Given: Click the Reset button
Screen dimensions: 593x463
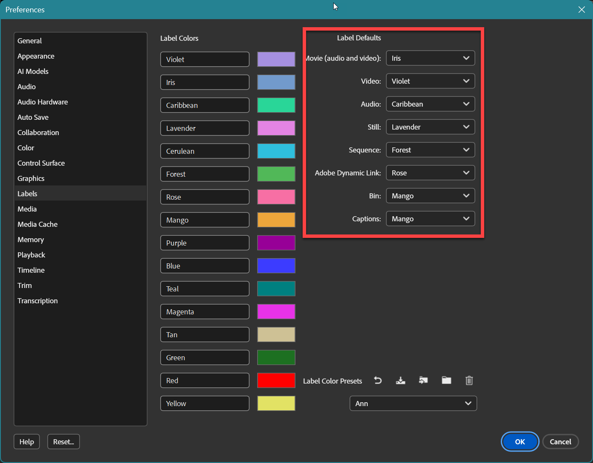Looking at the screenshot, I should tap(63, 441).
